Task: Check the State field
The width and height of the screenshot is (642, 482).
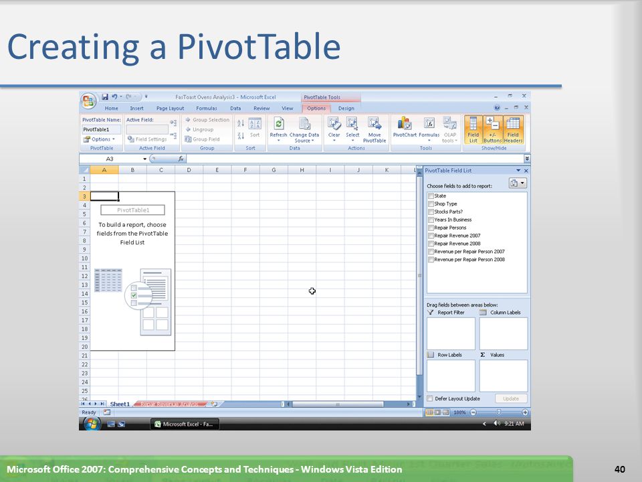Action: click(x=431, y=196)
